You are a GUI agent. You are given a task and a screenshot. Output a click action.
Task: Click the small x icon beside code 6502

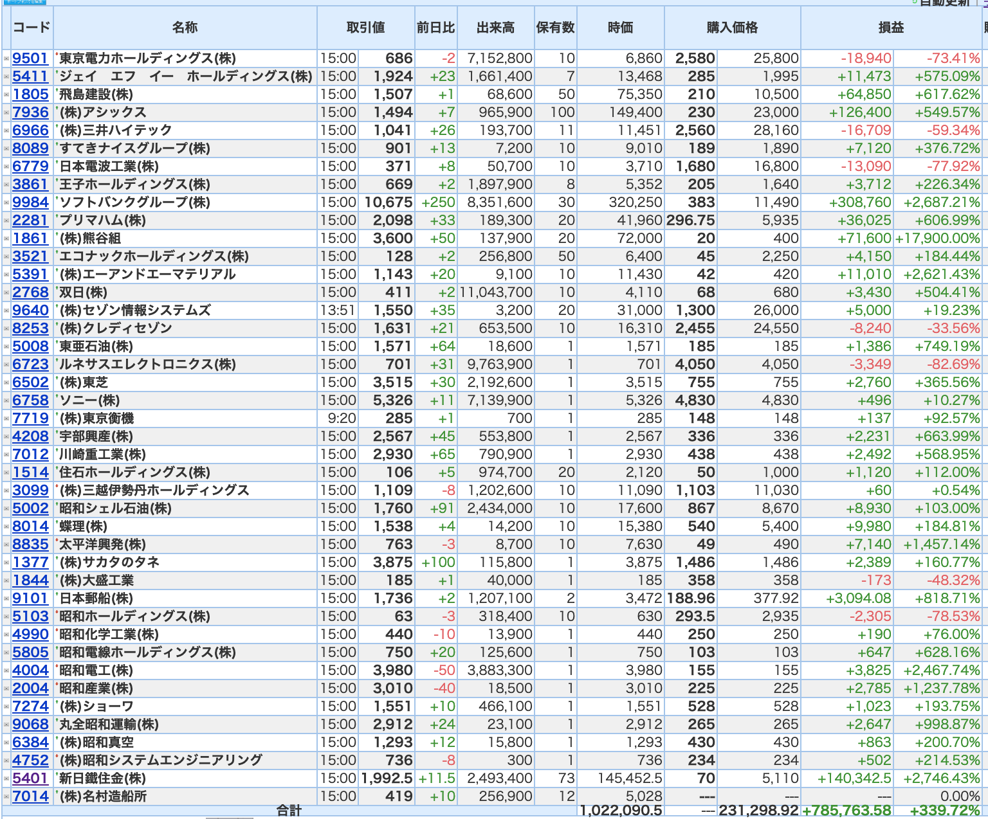coord(6,382)
